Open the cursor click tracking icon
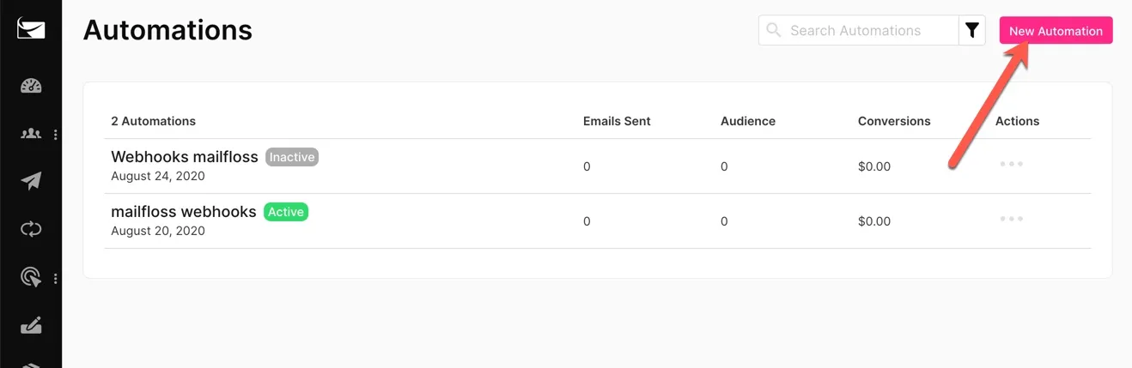The height and width of the screenshot is (368, 1132). pyautogui.click(x=31, y=277)
